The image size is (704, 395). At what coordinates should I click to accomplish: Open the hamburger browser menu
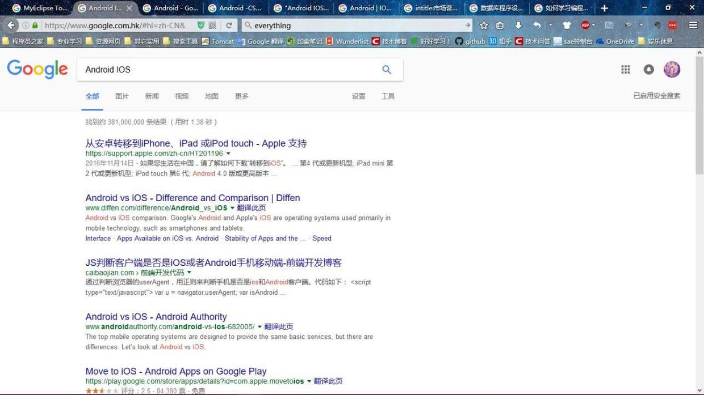tap(693, 25)
